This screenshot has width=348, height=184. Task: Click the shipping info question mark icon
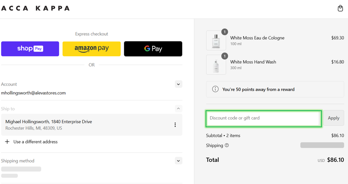(x=226, y=145)
